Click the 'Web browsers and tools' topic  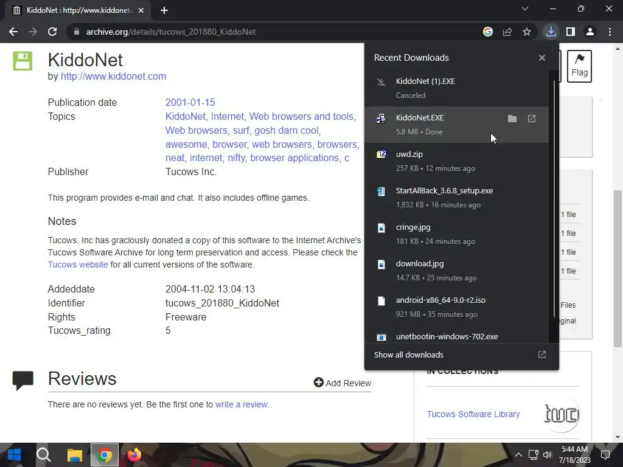click(x=301, y=116)
